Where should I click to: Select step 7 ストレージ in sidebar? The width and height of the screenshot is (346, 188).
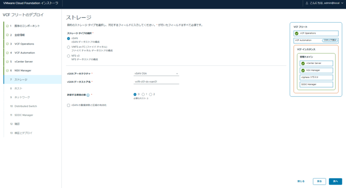(33, 80)
